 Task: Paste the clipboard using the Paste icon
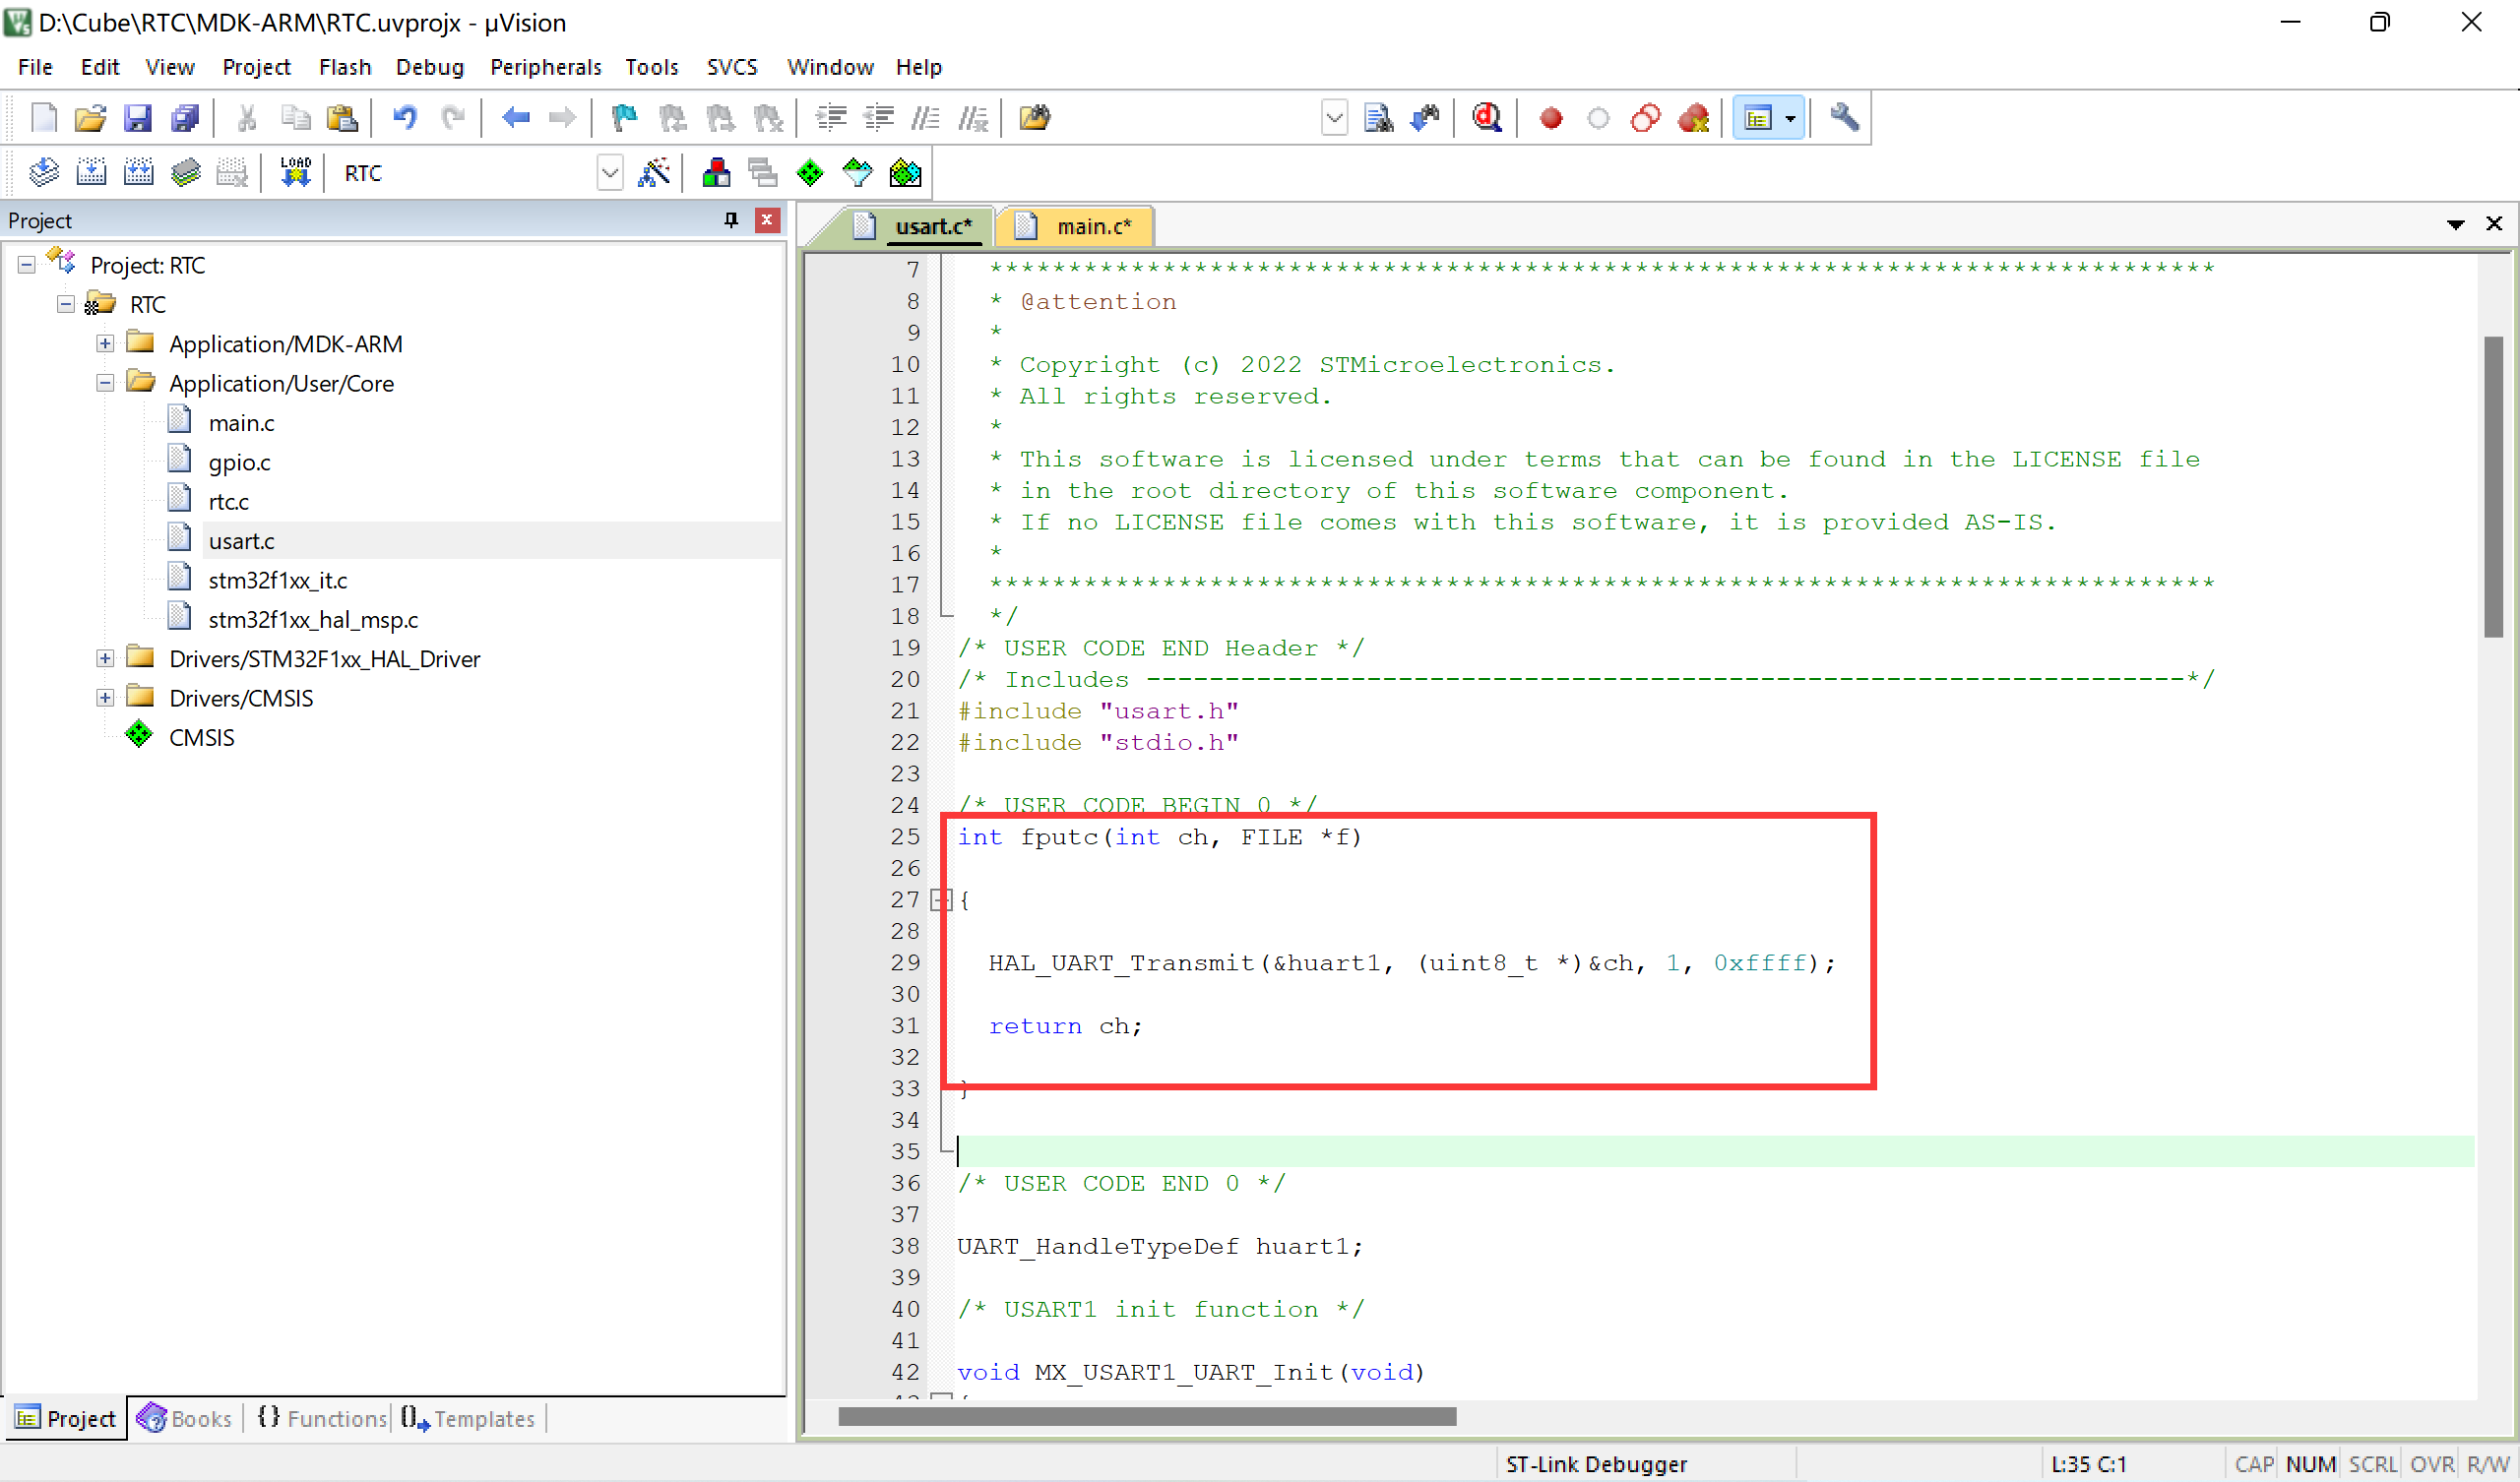pyautogui.click(x=342, y=118)
